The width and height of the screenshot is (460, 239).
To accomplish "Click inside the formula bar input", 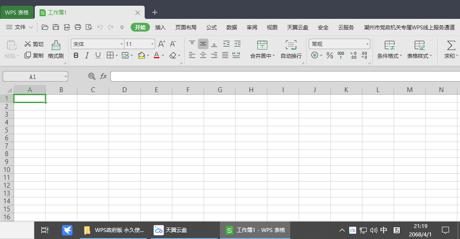I will (285, 76).
